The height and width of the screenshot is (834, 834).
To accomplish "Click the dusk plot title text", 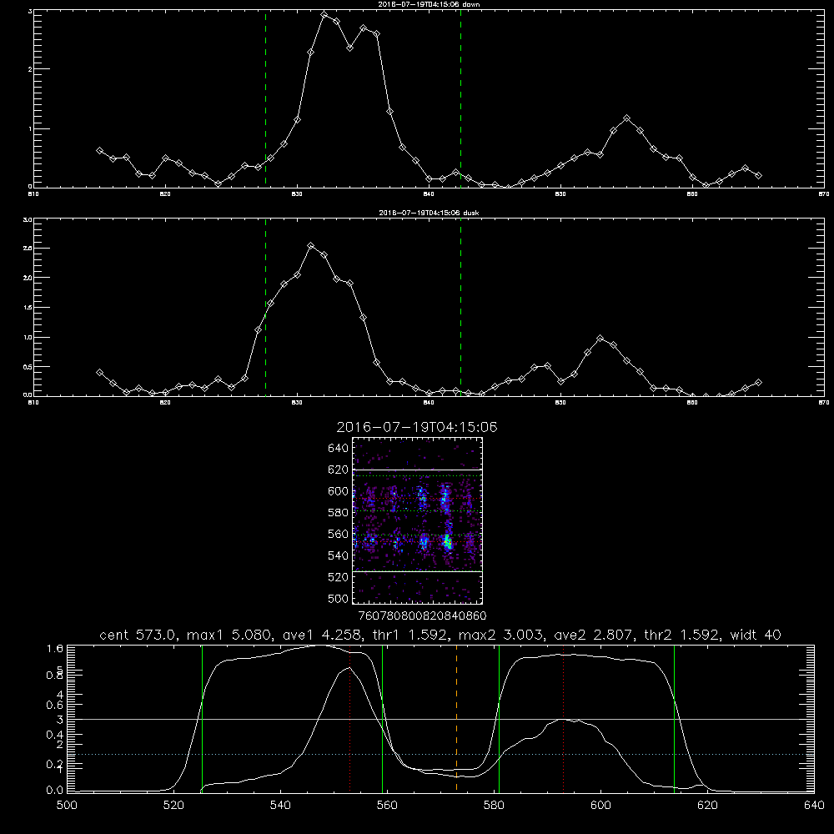I will click(x=429, y=213).
